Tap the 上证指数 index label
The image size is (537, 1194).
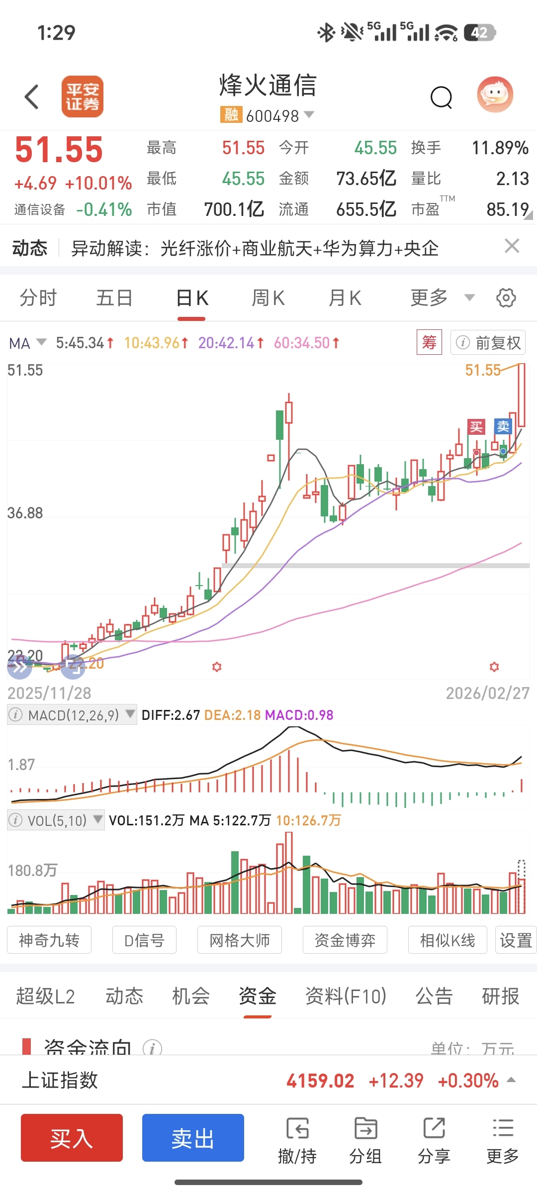coord(60,1080)
